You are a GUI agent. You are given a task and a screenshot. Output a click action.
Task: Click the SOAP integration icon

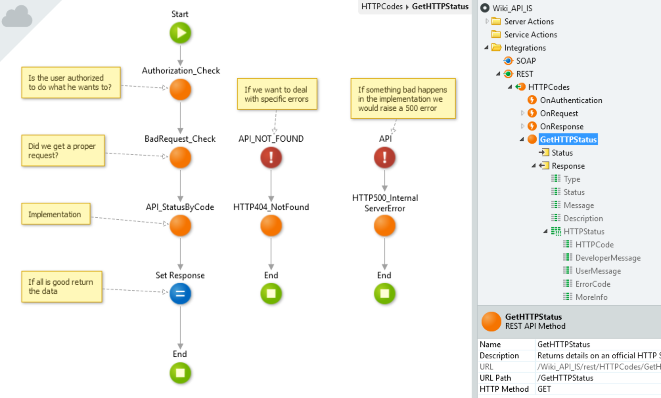[508, 61]
